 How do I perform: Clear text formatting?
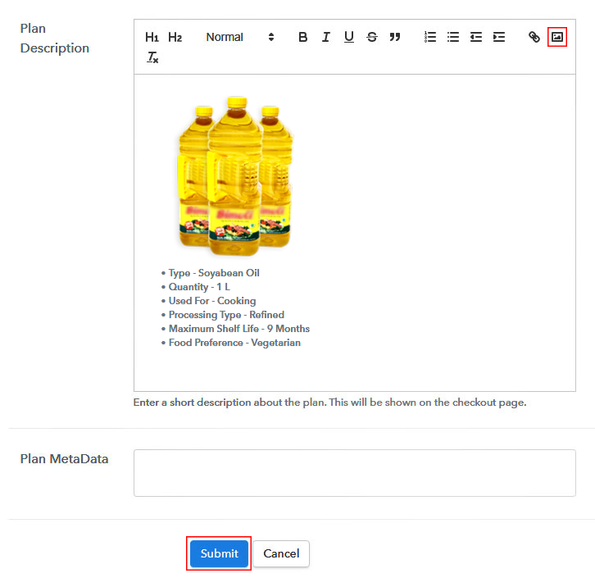point(152,57)
